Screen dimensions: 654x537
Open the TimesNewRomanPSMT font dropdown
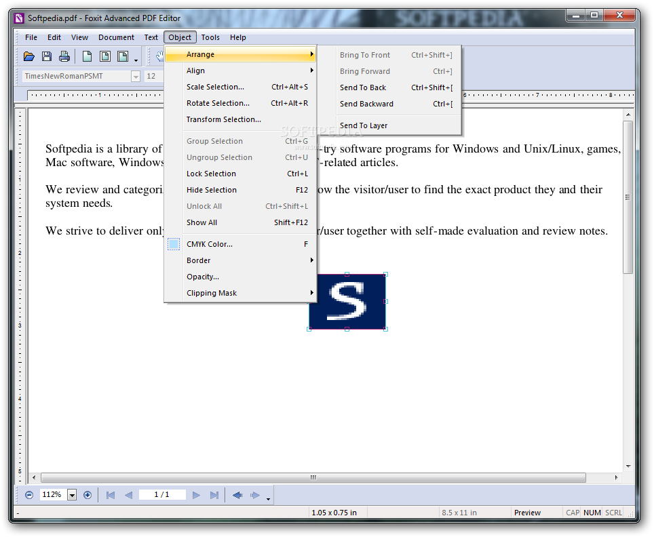click(136, 77)
